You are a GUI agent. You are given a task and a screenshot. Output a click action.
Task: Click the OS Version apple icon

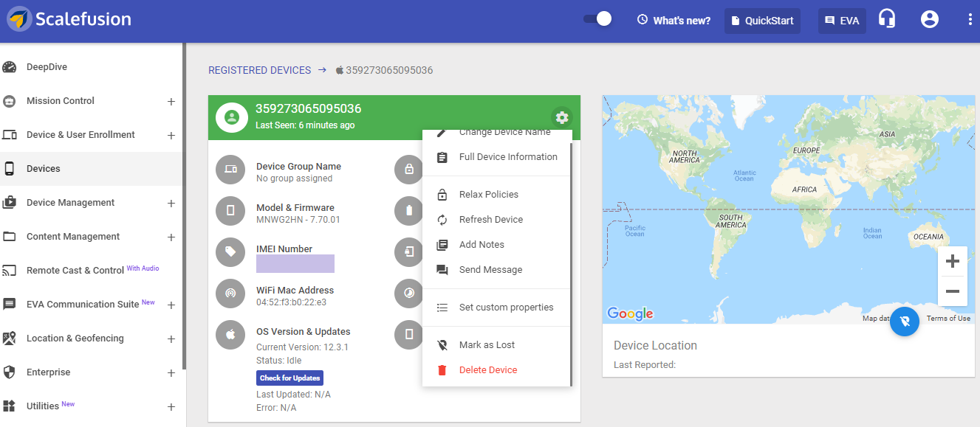(x=230, y=335)
